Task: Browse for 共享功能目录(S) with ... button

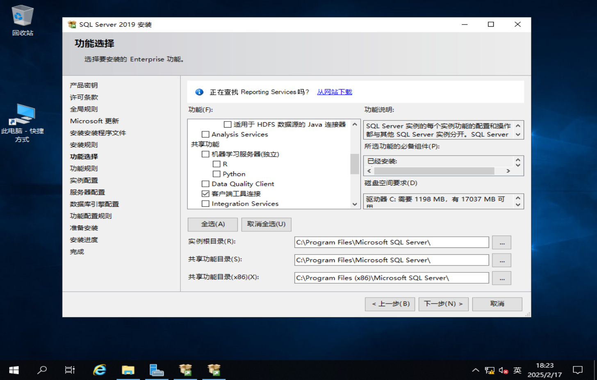Action: (502, 260)
